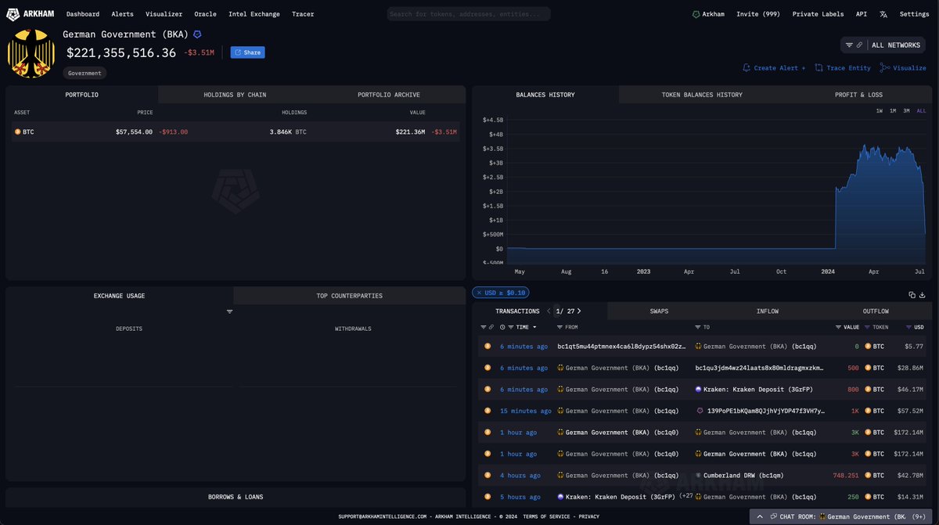
Task: Open the API link
Action: 861,14
